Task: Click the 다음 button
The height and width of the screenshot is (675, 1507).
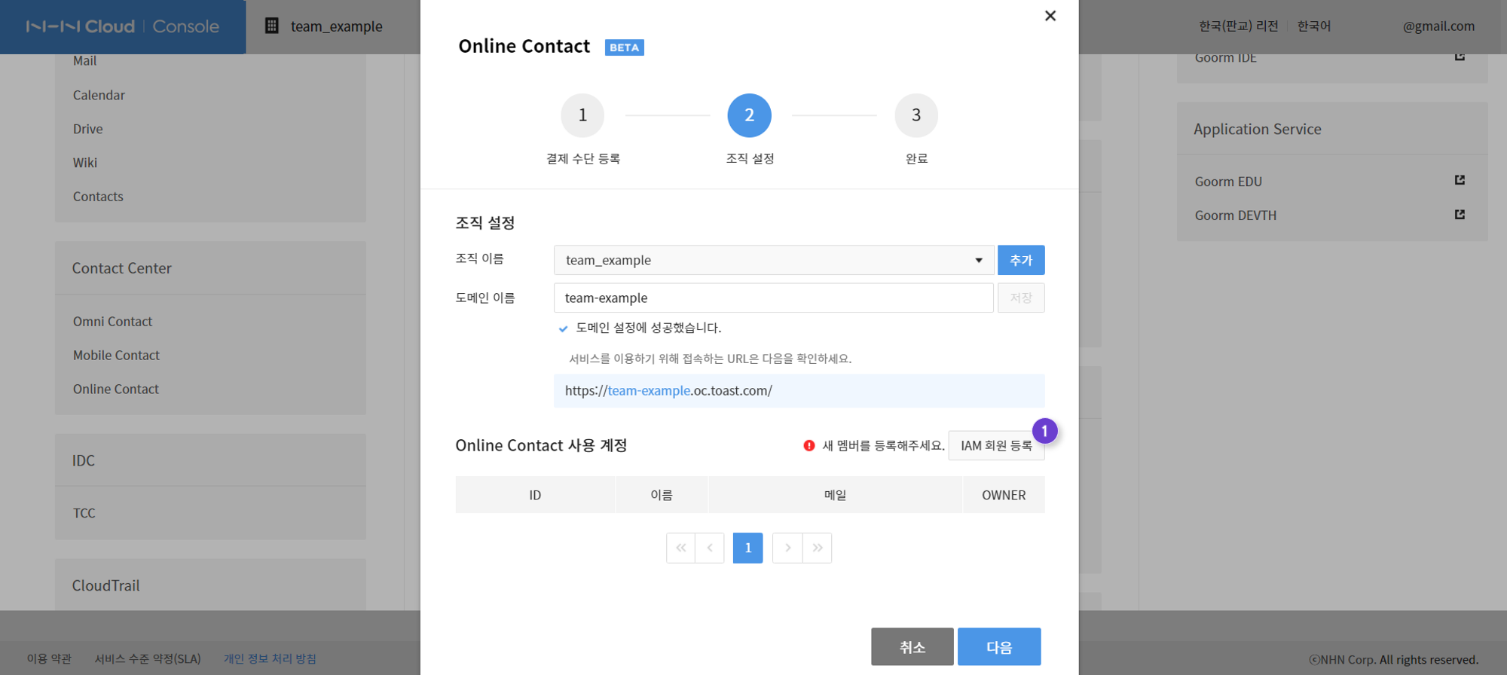Action: click(x=999, y=646)
